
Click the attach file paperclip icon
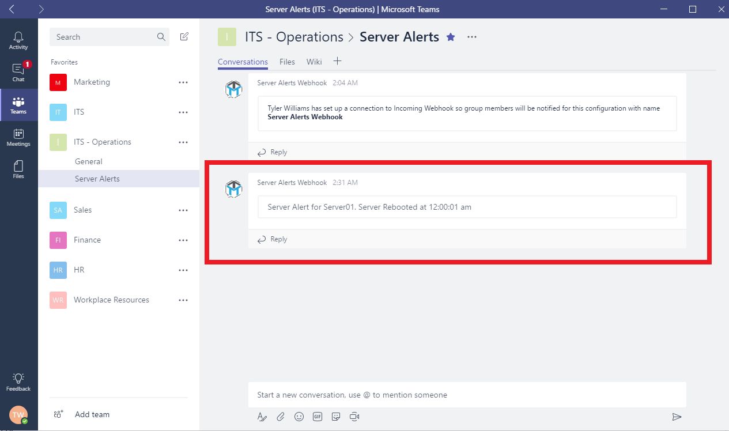tap(281, 417)
